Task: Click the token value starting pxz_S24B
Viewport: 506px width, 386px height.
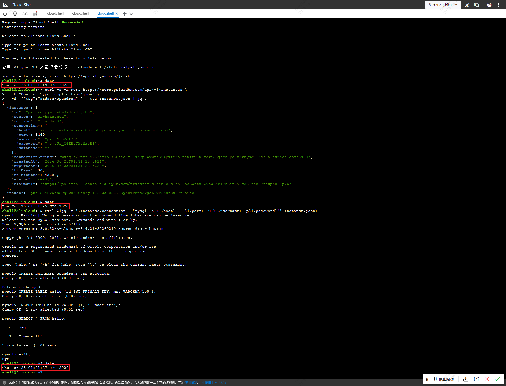Action: 112,193
